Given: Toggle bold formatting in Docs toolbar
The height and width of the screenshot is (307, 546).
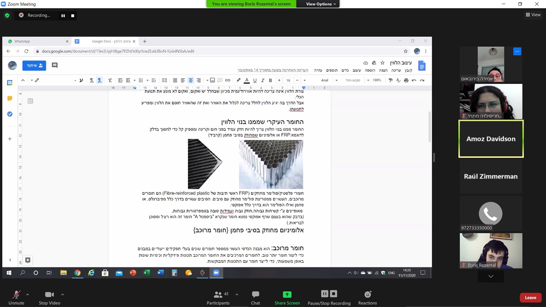Looking at the screenshot, I should pyautogui.click(x=270, y=80).
